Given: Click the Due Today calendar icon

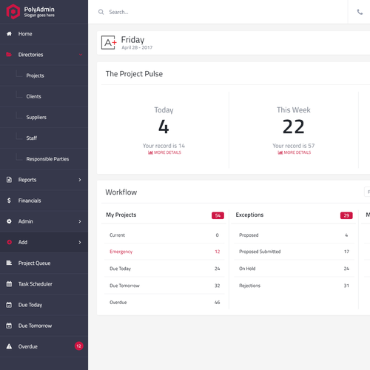Looking at the screenshot, I should (9, 305).
